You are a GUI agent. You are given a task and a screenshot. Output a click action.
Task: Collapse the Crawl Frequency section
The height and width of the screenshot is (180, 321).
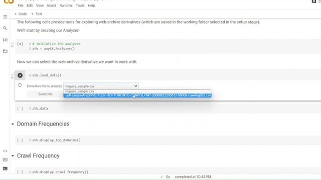13,156
